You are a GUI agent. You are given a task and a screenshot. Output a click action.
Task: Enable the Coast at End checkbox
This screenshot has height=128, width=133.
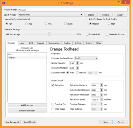(53, 104)
